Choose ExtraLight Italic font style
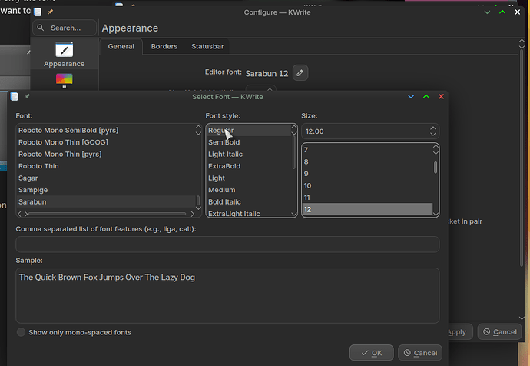This screenshot has width=530, height=366. pyautogui.click(x=249, y=213)
